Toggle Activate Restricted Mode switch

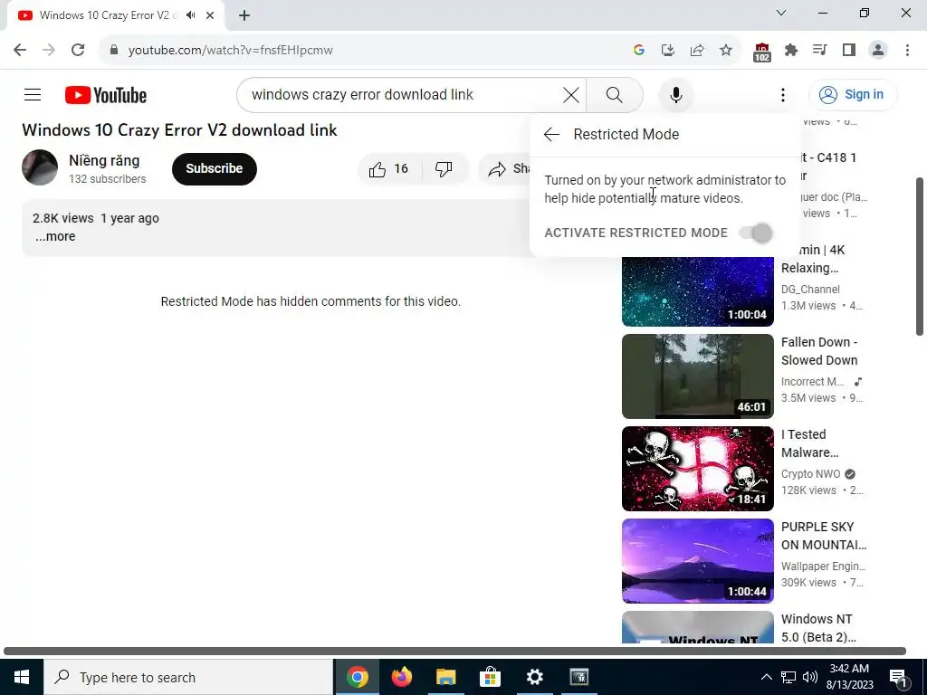click(x=756, y=233)
